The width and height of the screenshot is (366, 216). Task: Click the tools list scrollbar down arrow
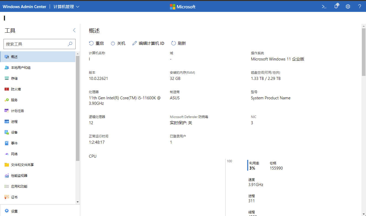pyautogui.click(x=78, y=202)
